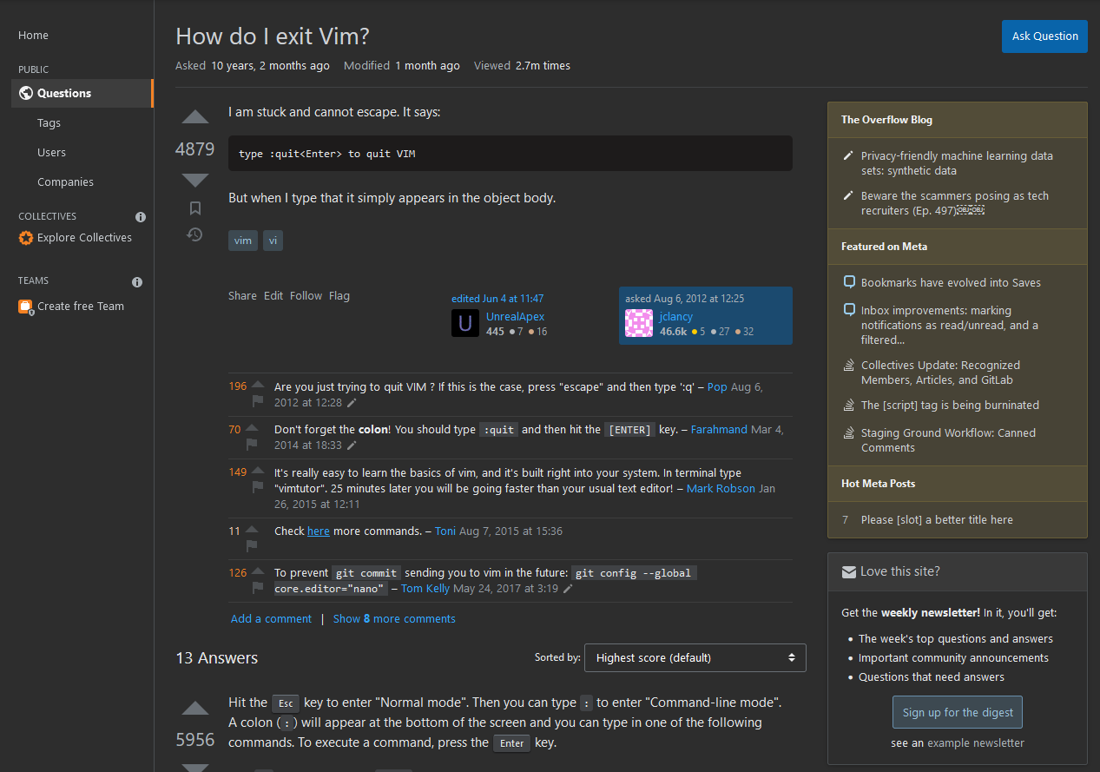
Task: Flag Toni's comment about more commands
Action: pyautogui.click(x=252, y=545)
